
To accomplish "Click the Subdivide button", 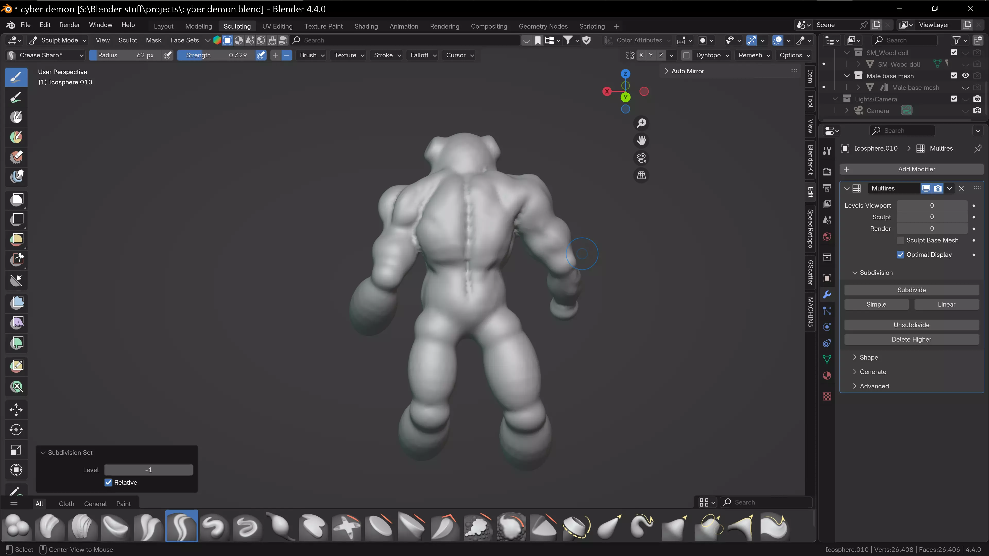I will coord(911,290).
